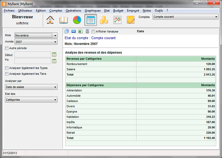Image resolution: width=222 pixels, height=158 pixels.
Task: Open the Budget gold coins icon
Action: tap(104, 20)
